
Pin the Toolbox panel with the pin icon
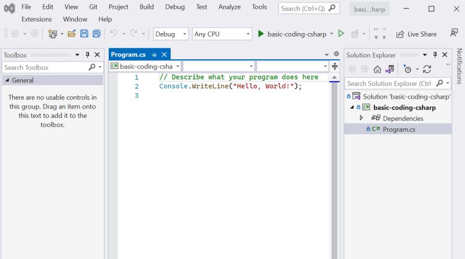pyautogui.click(x=88, y=55)
